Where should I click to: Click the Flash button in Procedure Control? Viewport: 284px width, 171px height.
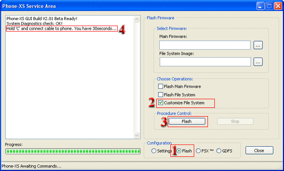point(187,122)
